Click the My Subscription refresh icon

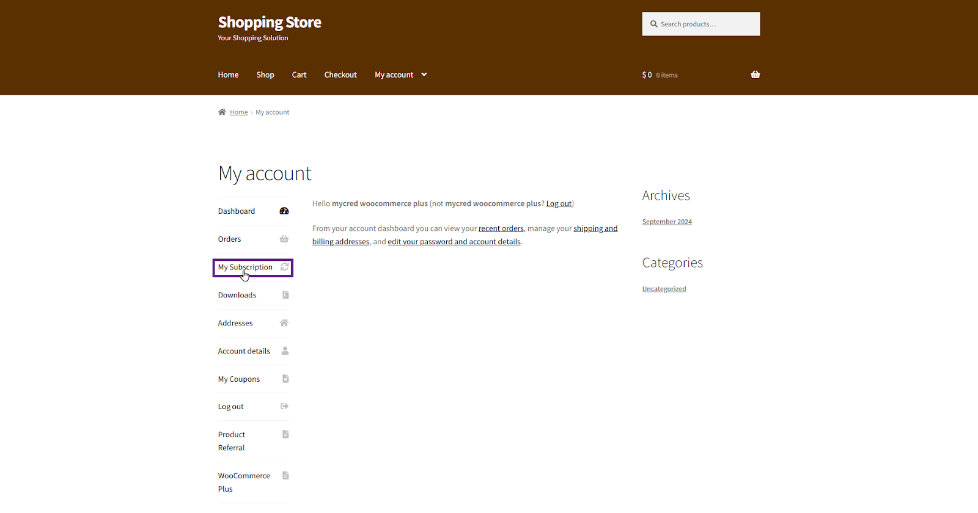click(x=284, y=267)
